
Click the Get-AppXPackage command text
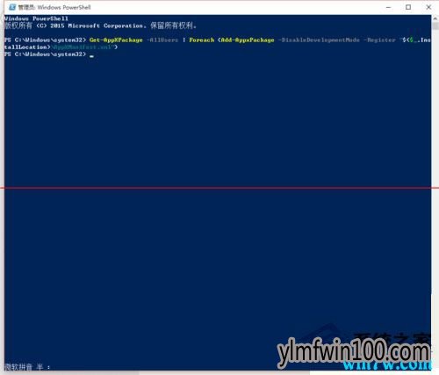[116, 40]
